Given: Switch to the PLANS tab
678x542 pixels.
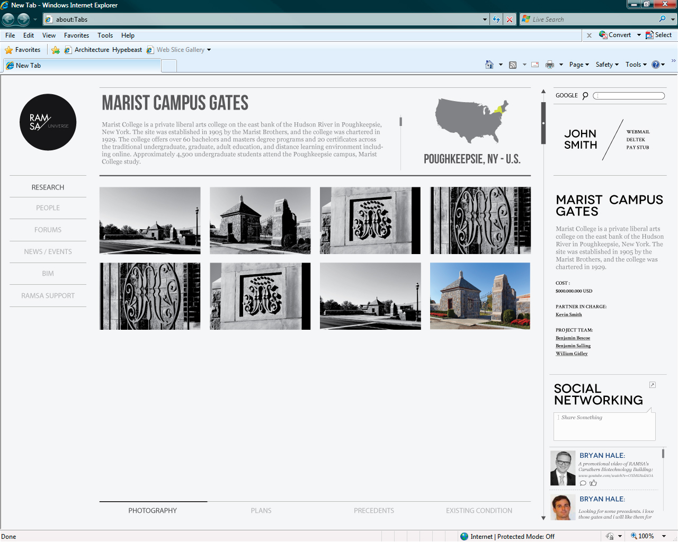Looking at the screenshot, I should point(261,511).
